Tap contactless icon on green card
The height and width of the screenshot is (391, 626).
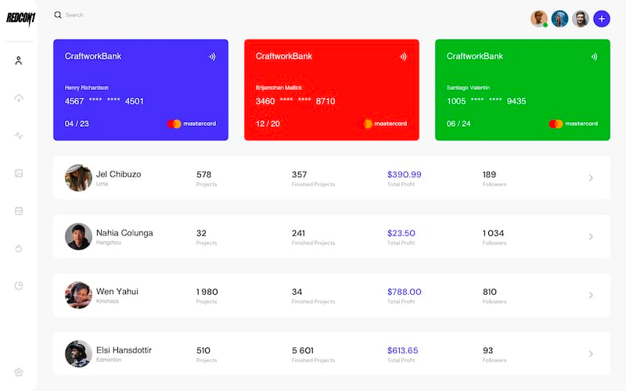(x=594, y=56)
